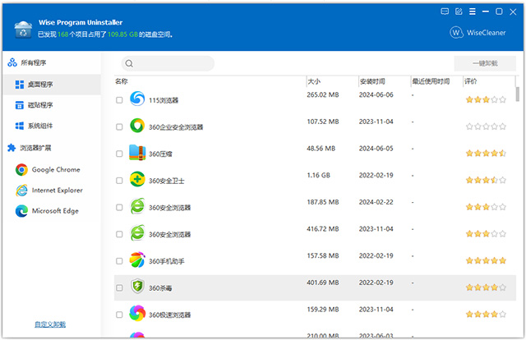
Task: Select the 265.02 MB size cell
Action: [323, 95]
